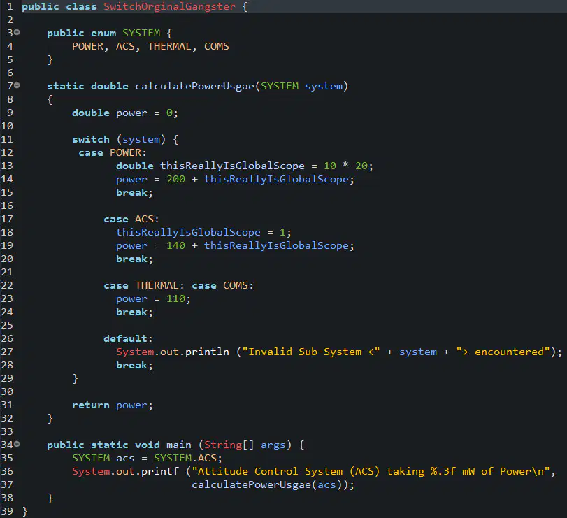This screenshot has height=518, width=567.
Task: Click the switch keyword on line 11
Action: point(91,139)
